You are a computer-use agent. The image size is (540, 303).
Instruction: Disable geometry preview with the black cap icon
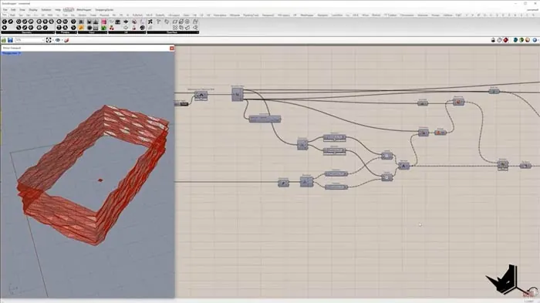click(493, 40)
